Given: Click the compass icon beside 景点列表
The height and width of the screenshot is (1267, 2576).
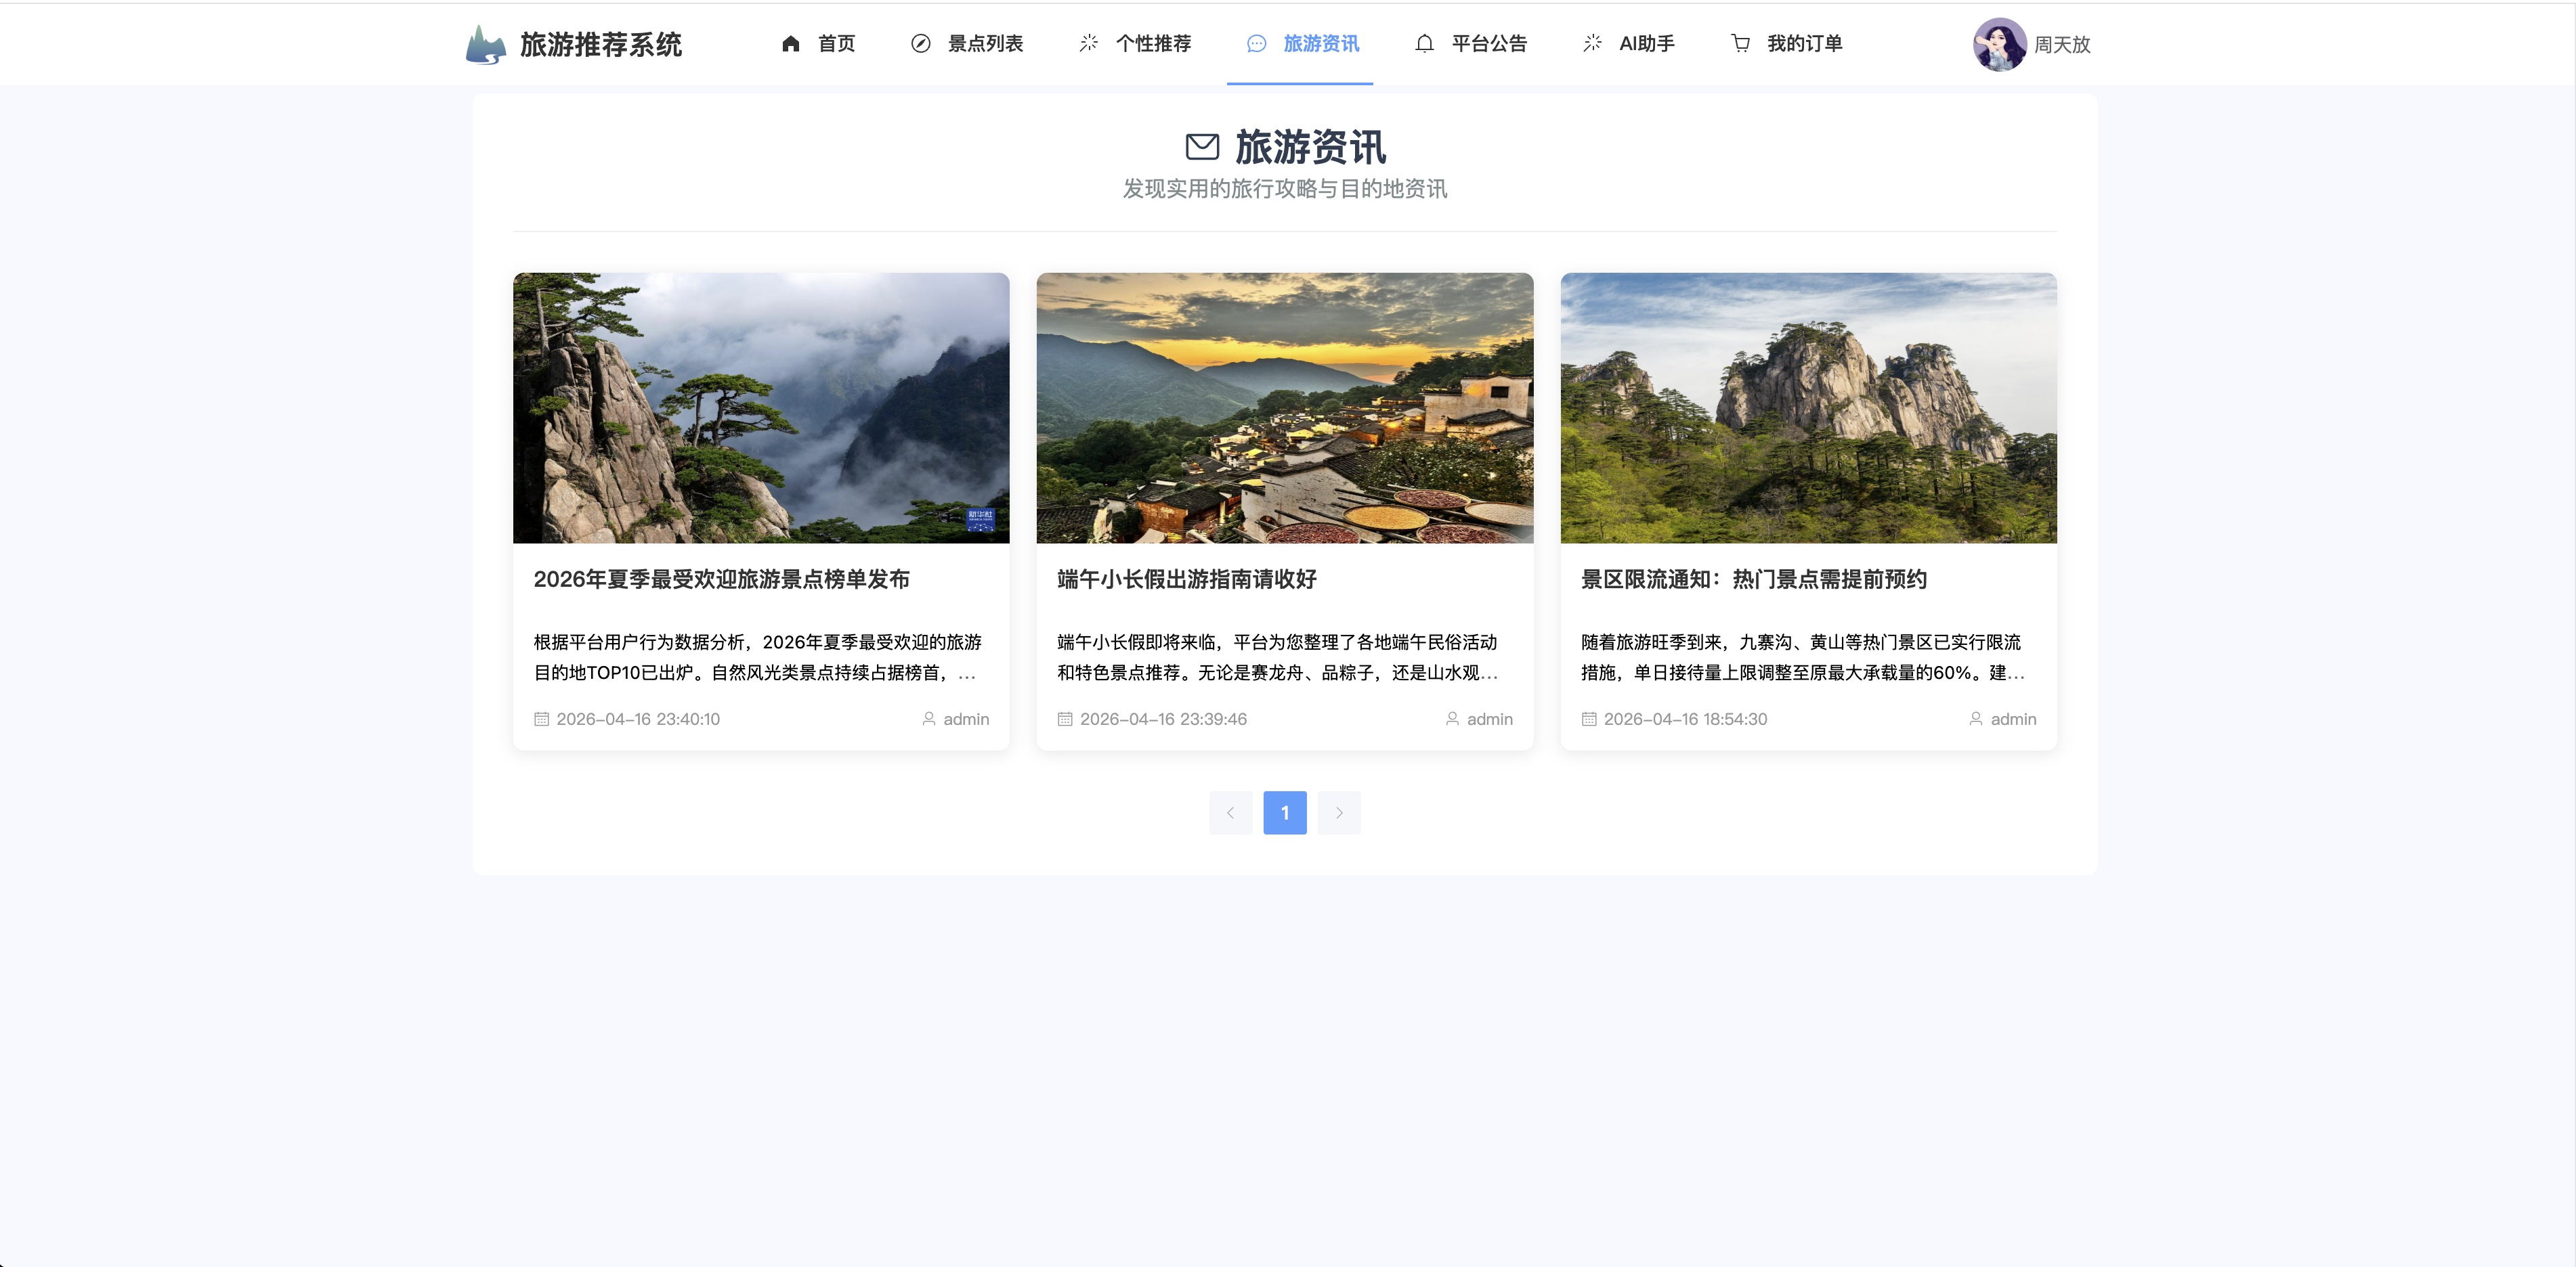Looking at the screenshot, I should [x=921, y=43].
